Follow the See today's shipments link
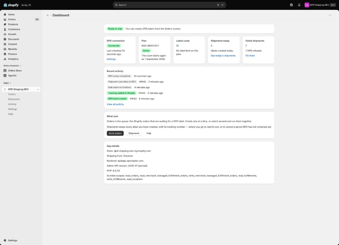The width and height of the screenshot is (339, 245). 223,56
